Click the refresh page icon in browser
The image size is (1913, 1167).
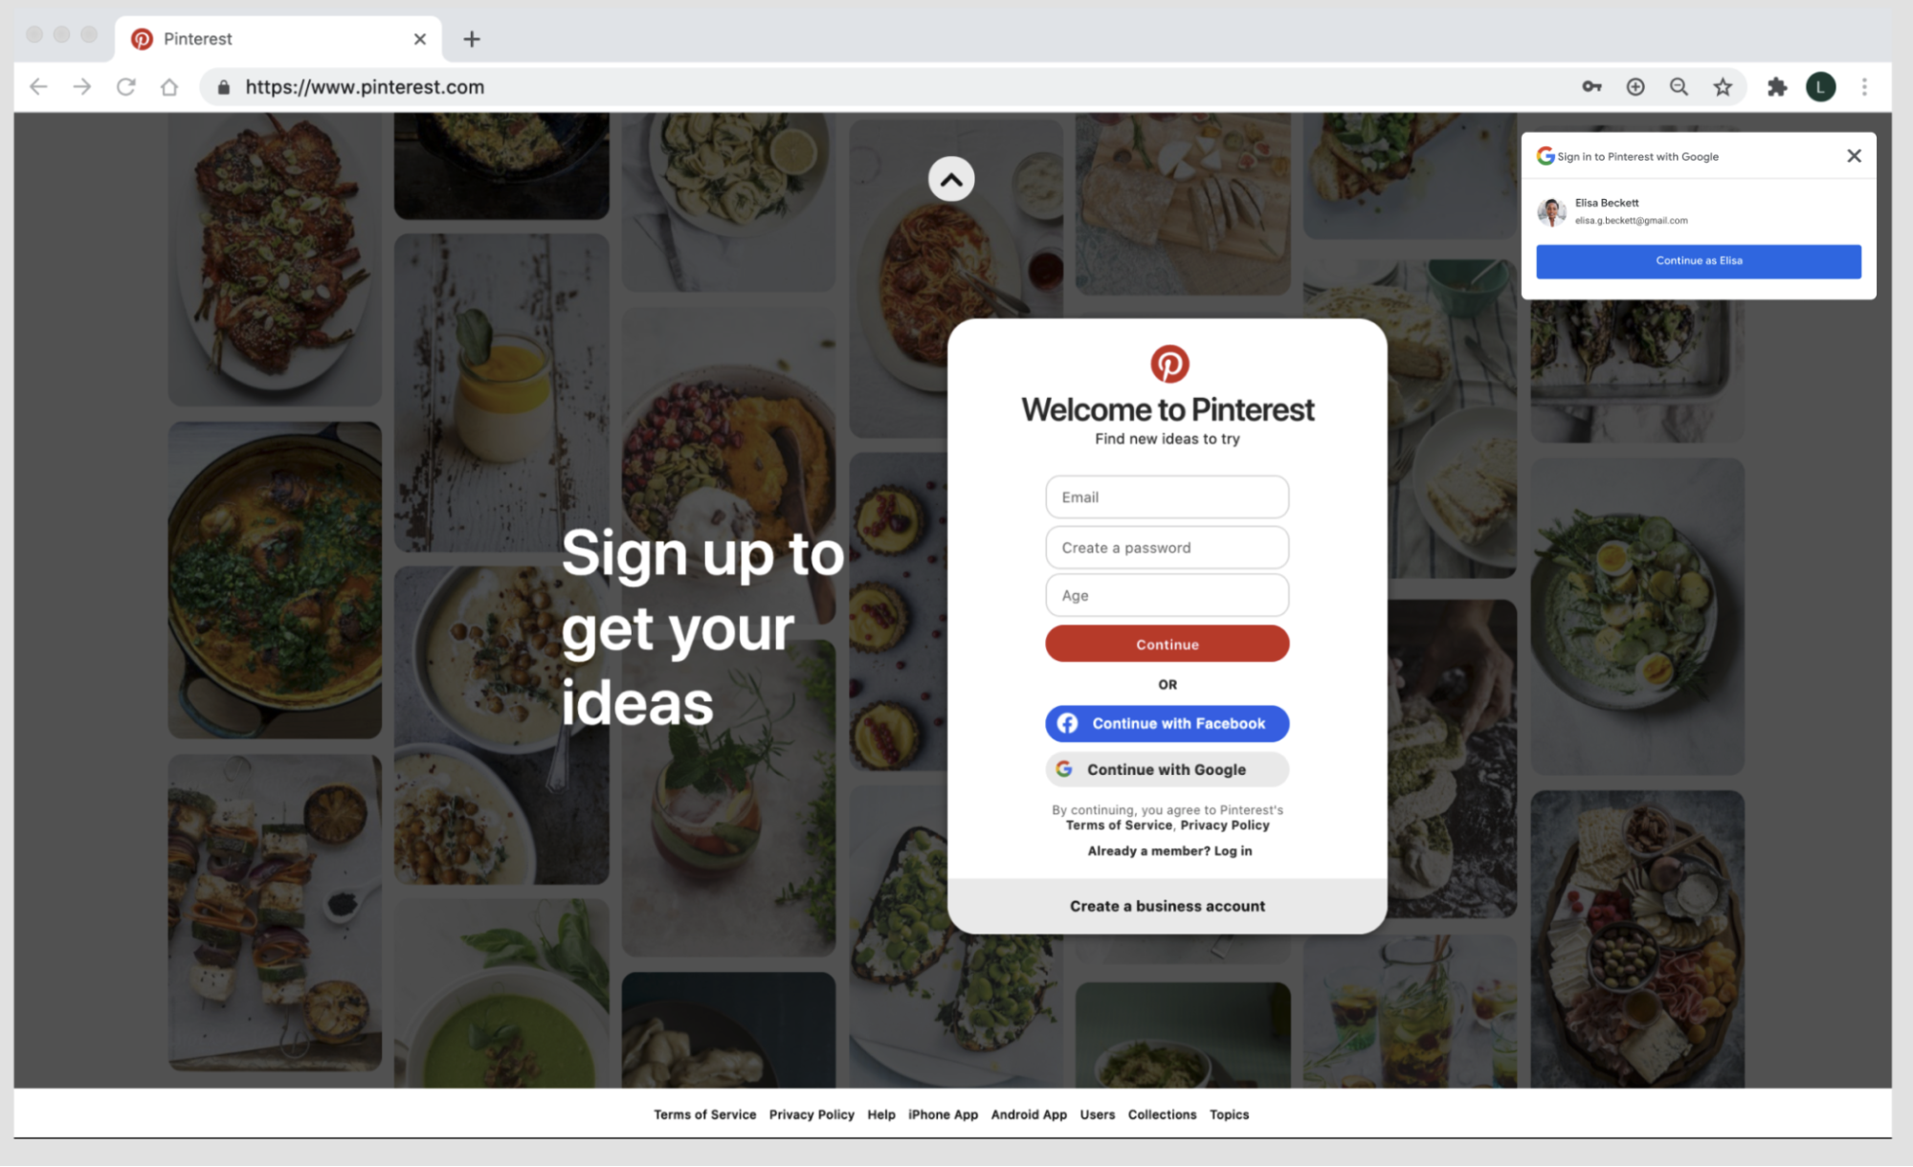coord(124,86)
